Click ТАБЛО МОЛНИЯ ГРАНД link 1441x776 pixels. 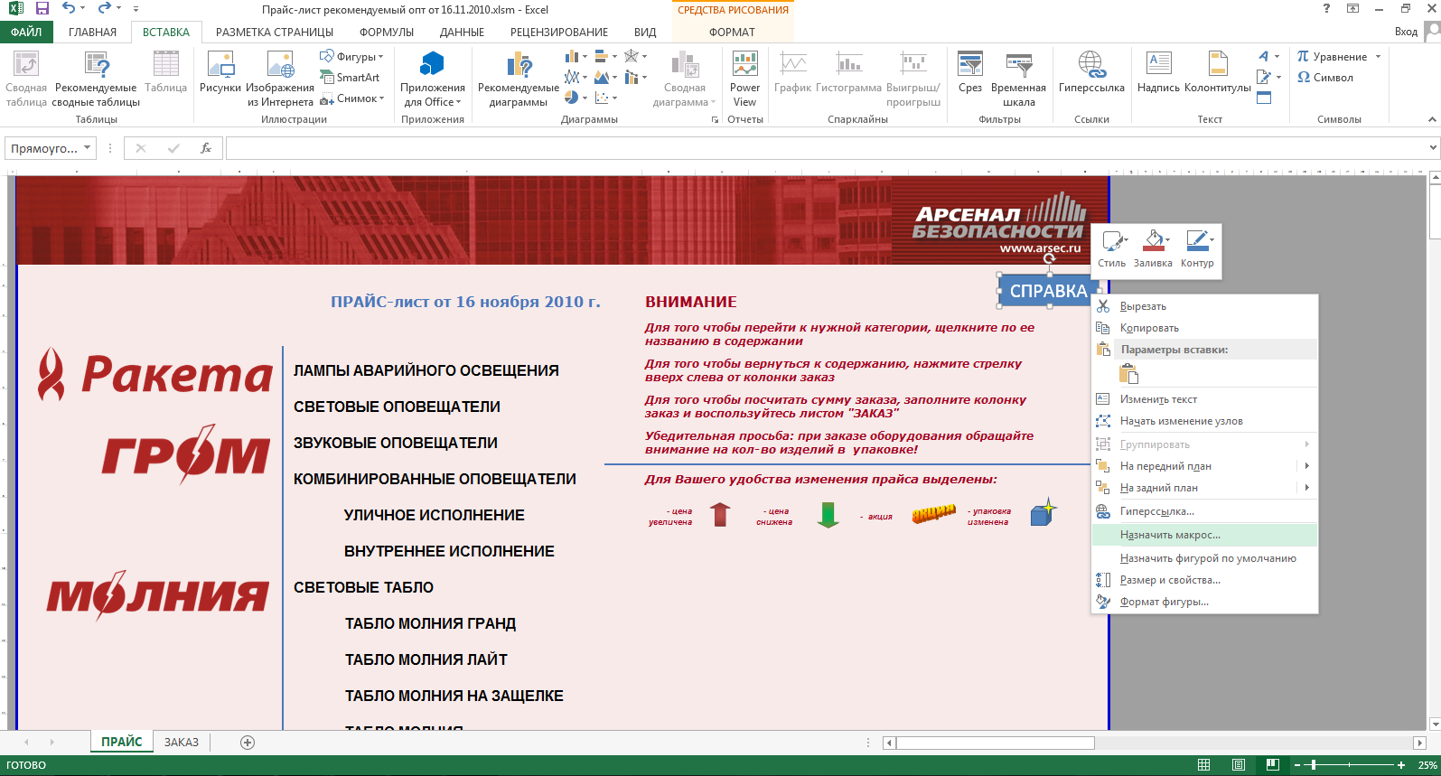point(430,623)
